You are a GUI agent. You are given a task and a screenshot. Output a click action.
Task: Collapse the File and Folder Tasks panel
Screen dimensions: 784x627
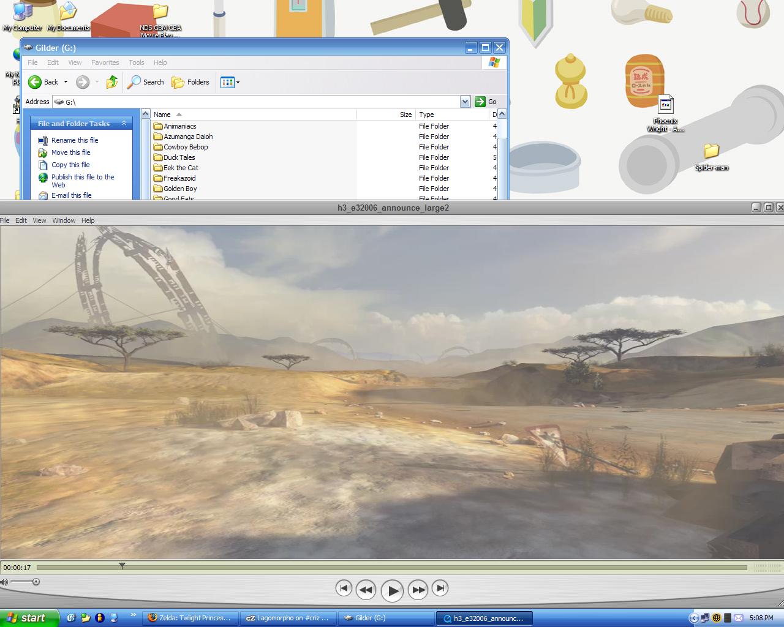pos(124,123)
